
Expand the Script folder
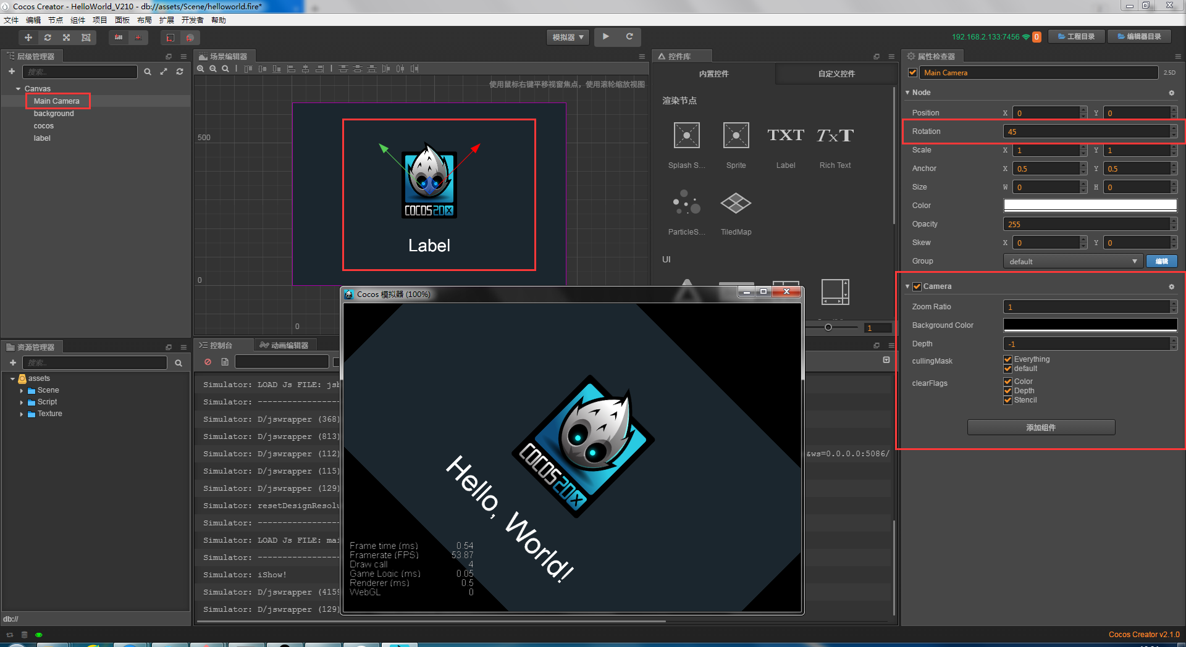pyautogui.click(x=22, y=403)
